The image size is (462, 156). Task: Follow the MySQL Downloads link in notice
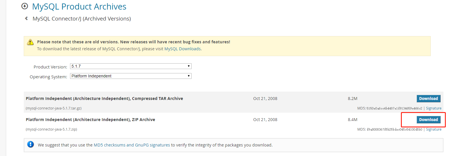tap(182, 49)
